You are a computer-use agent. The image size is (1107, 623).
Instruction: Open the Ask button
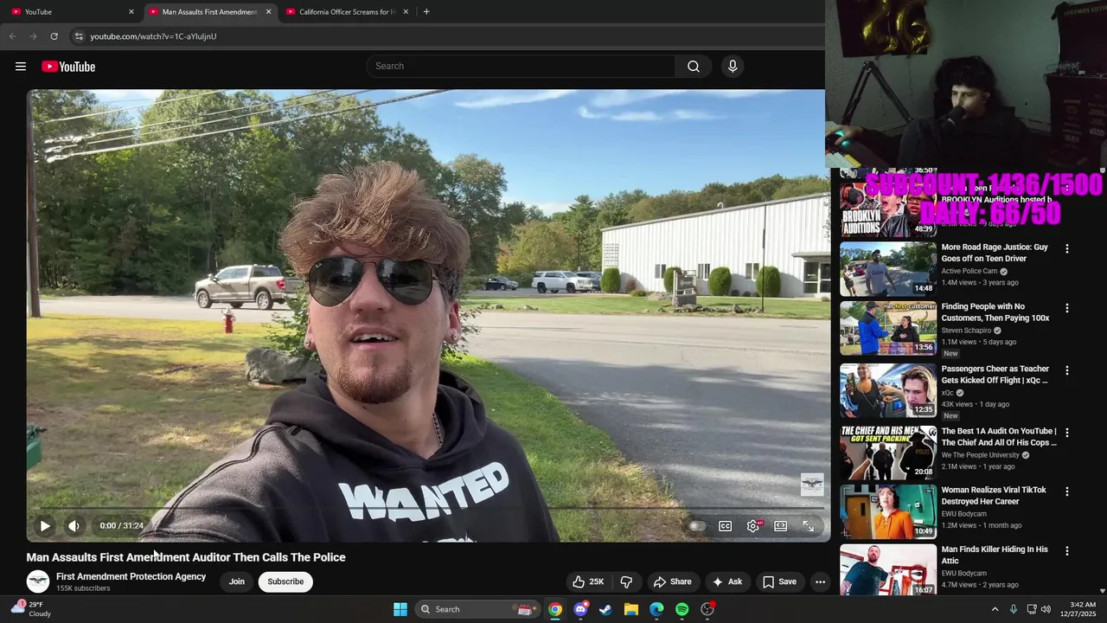click(727, 581)
